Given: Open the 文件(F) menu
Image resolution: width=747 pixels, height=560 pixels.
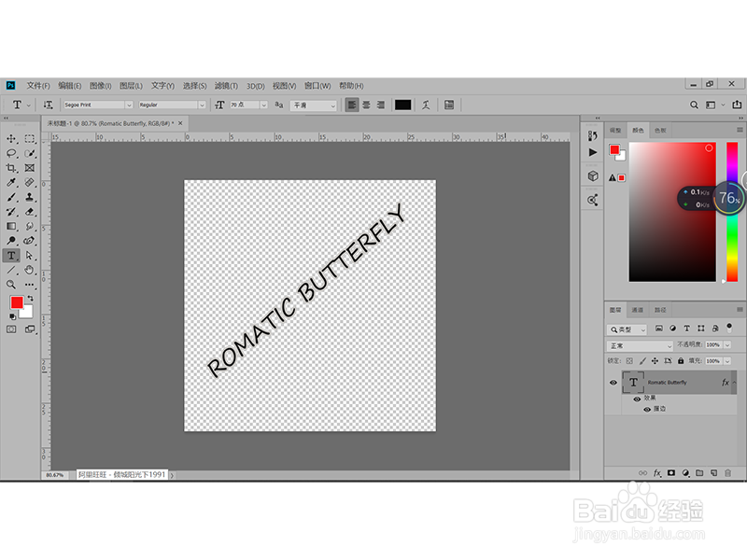Looking at the screenshot, I should [38, 86].
